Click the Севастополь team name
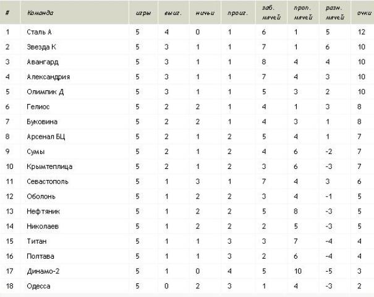The height and width of the screenshot is (297, 374). [x=48, y=181]
